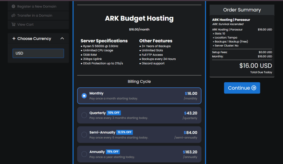Click the Full FTP Access feature
Viewport: 283px width, 164px height.
click(x=152, y=55)
